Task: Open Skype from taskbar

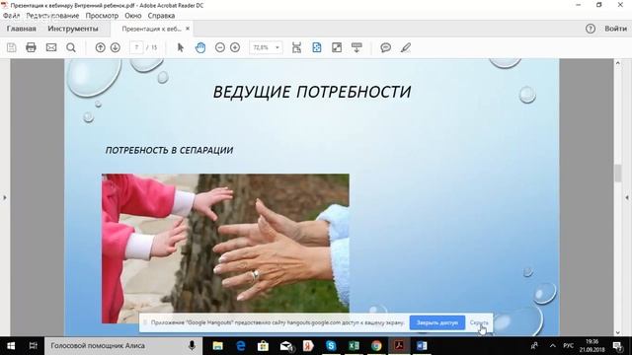Action: [x=331, y=346]
